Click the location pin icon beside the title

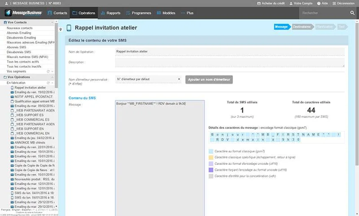(61, 30)
